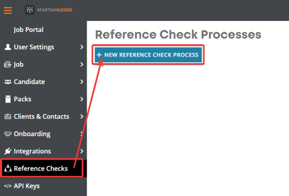Click the User Settings person icon
The height and width of the screenshot is (196, 289).
[8, 47]
